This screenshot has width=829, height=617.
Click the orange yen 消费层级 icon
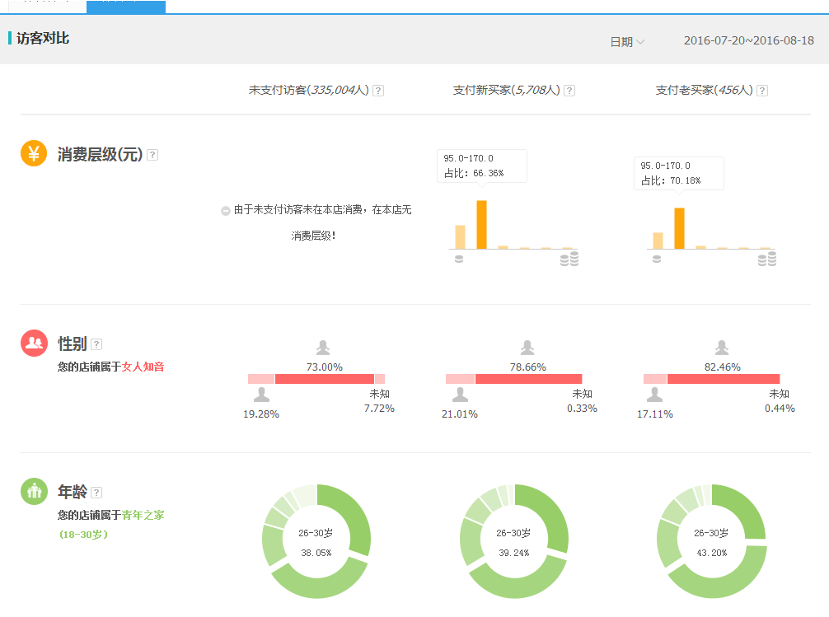point(34,153)
